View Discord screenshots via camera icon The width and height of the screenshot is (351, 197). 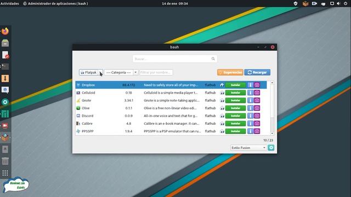coord(257,116)
